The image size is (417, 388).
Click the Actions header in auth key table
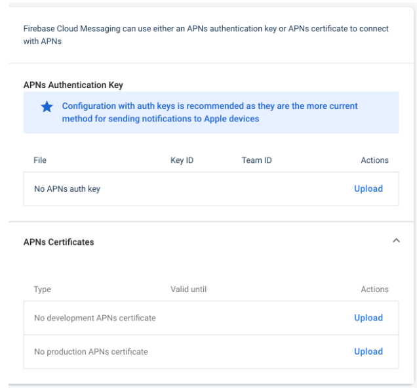pyautogui.click(x=374, y=160)
